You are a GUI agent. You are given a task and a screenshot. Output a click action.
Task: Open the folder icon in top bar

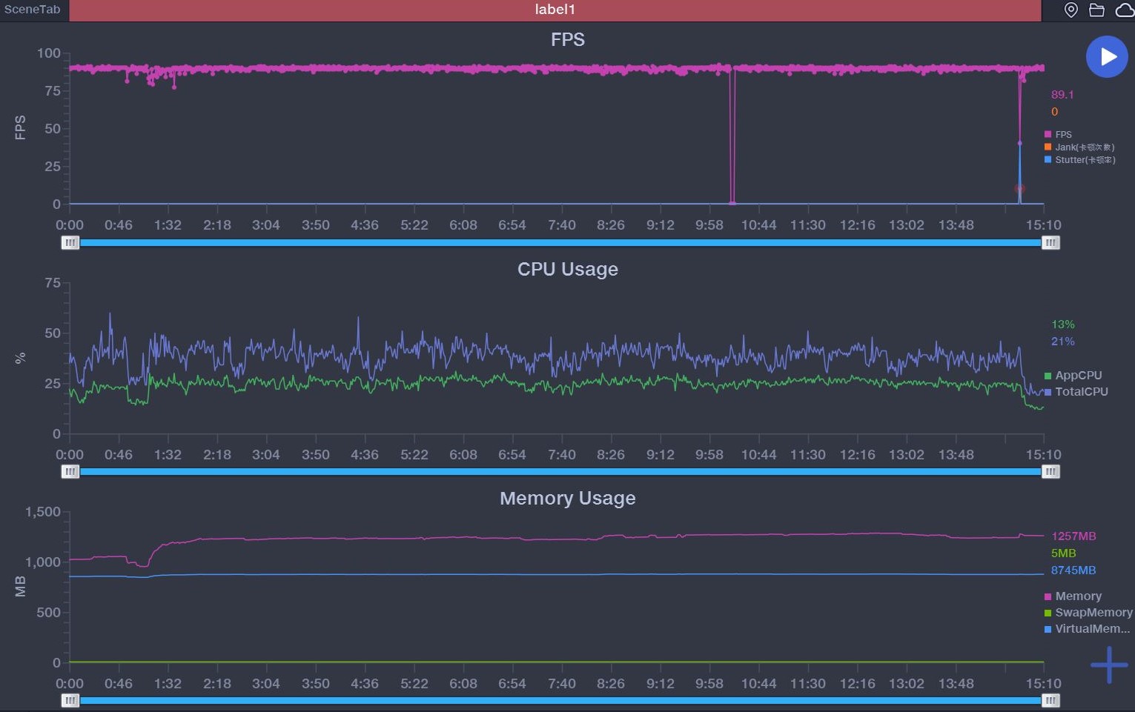click(x=1096, y=10)
